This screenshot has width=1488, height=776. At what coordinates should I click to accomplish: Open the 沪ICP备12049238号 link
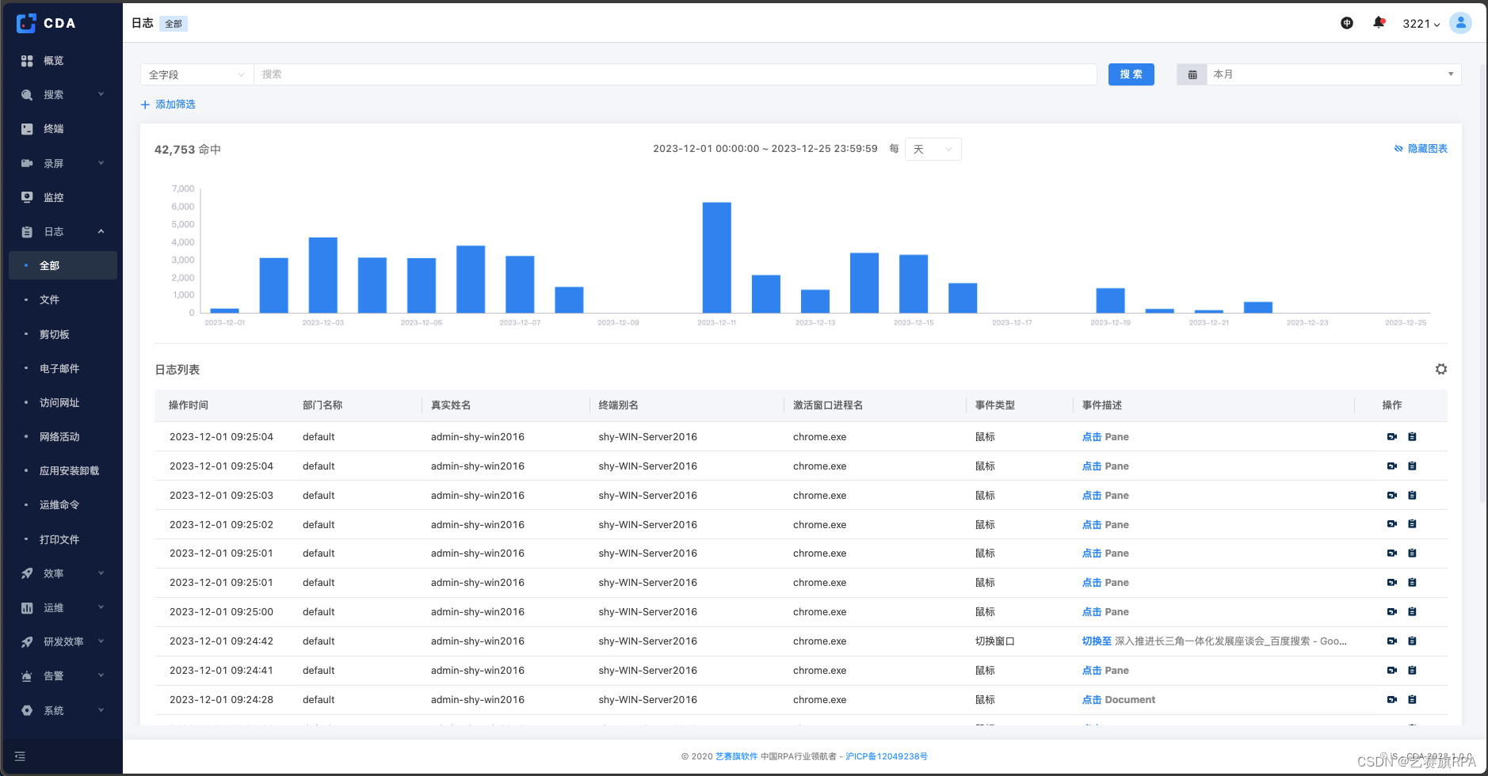[887, 756]
